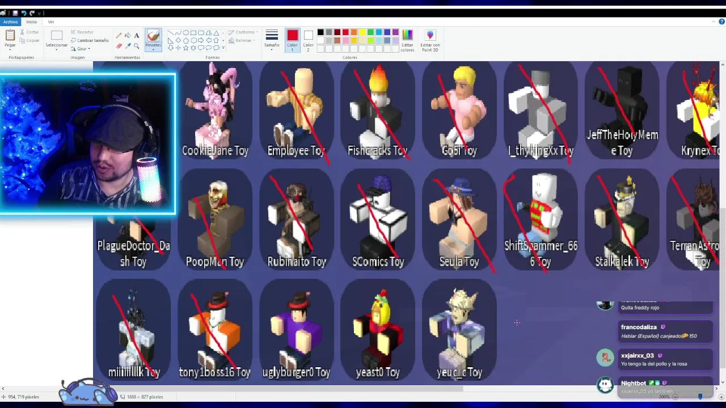Image resolution: width=726 pixels, height=408 pixels.
Task: Click the Cortar button
Action: tap(29, 32)
